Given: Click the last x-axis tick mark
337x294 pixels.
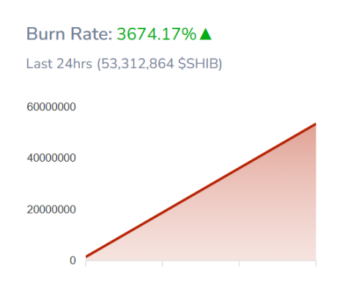Looking at the screenshot, I should [316, 263].
